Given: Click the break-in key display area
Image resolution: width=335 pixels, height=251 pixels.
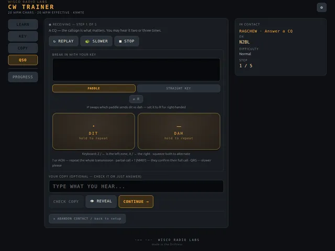Looking at the screenshot, I should 136,70.
